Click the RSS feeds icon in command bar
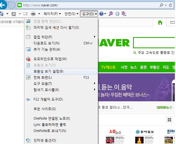 click(x=13, y=14)
